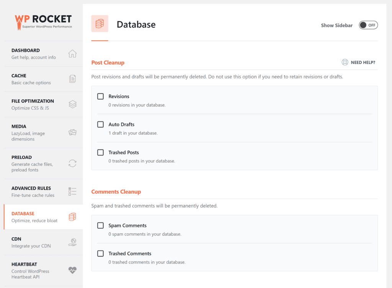Click the Need Help lifebuoy icon
Image resolution: width=392 pixels, height=288 pixels.
click(x=345, y=62)
